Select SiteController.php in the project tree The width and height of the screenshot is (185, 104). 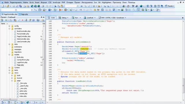click(x=23, y=39)
